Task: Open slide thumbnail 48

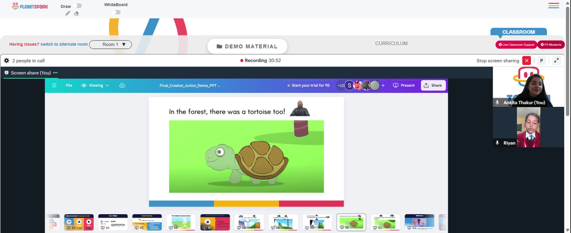Action: coord(249,222)
